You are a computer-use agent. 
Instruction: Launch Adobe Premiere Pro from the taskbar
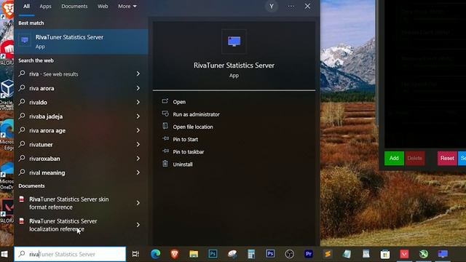[309, 254]
